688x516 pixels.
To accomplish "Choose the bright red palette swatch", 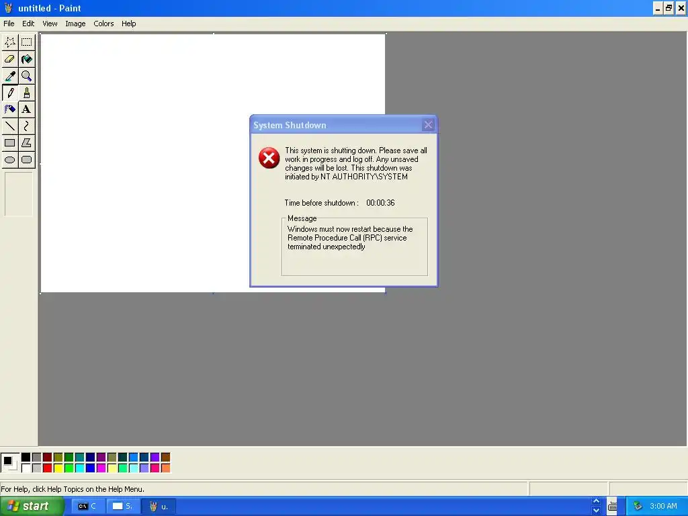I will pos(48,468).
